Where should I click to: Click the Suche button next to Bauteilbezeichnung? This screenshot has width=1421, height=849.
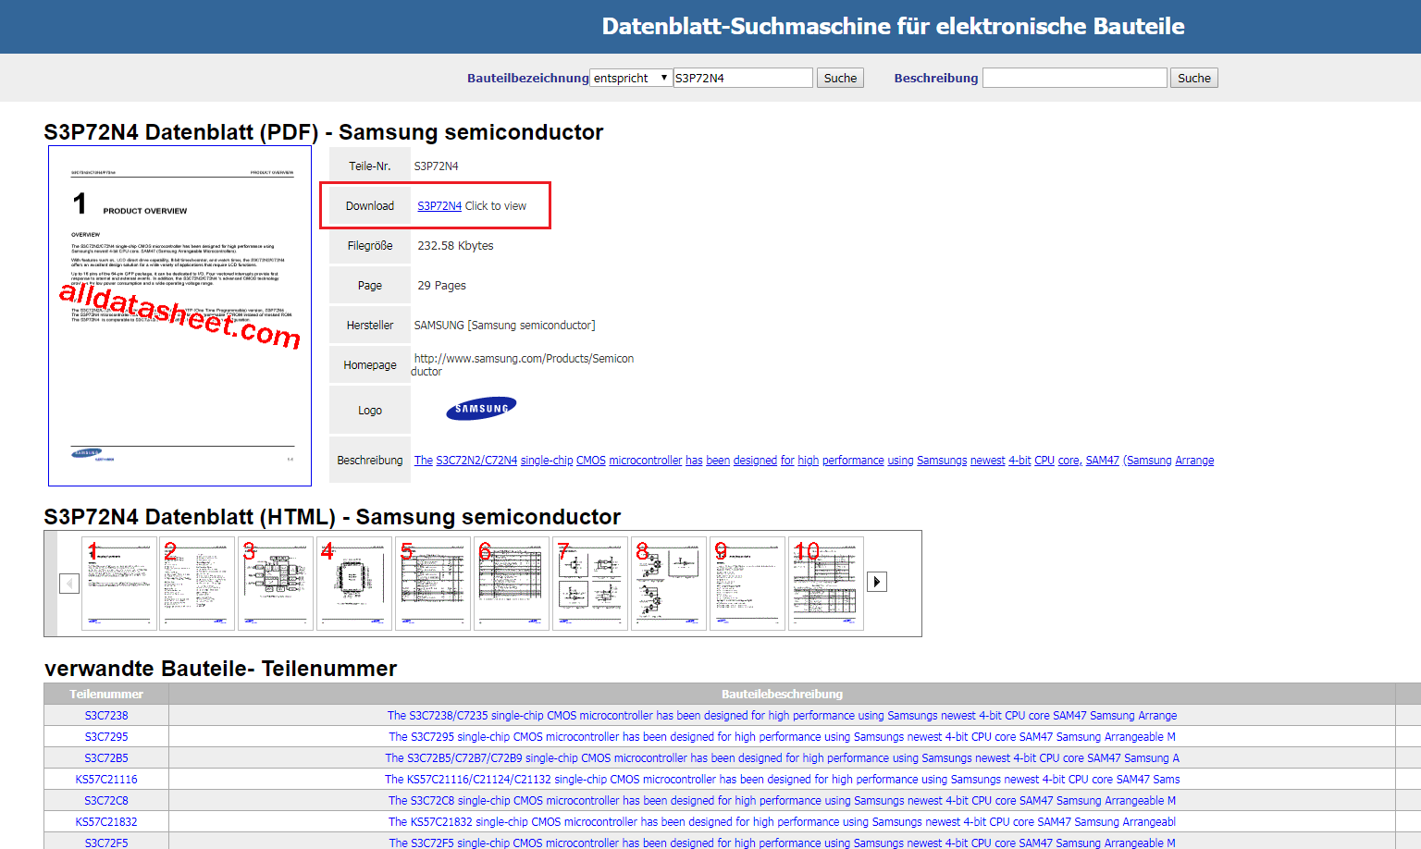(x=840, y=78)
